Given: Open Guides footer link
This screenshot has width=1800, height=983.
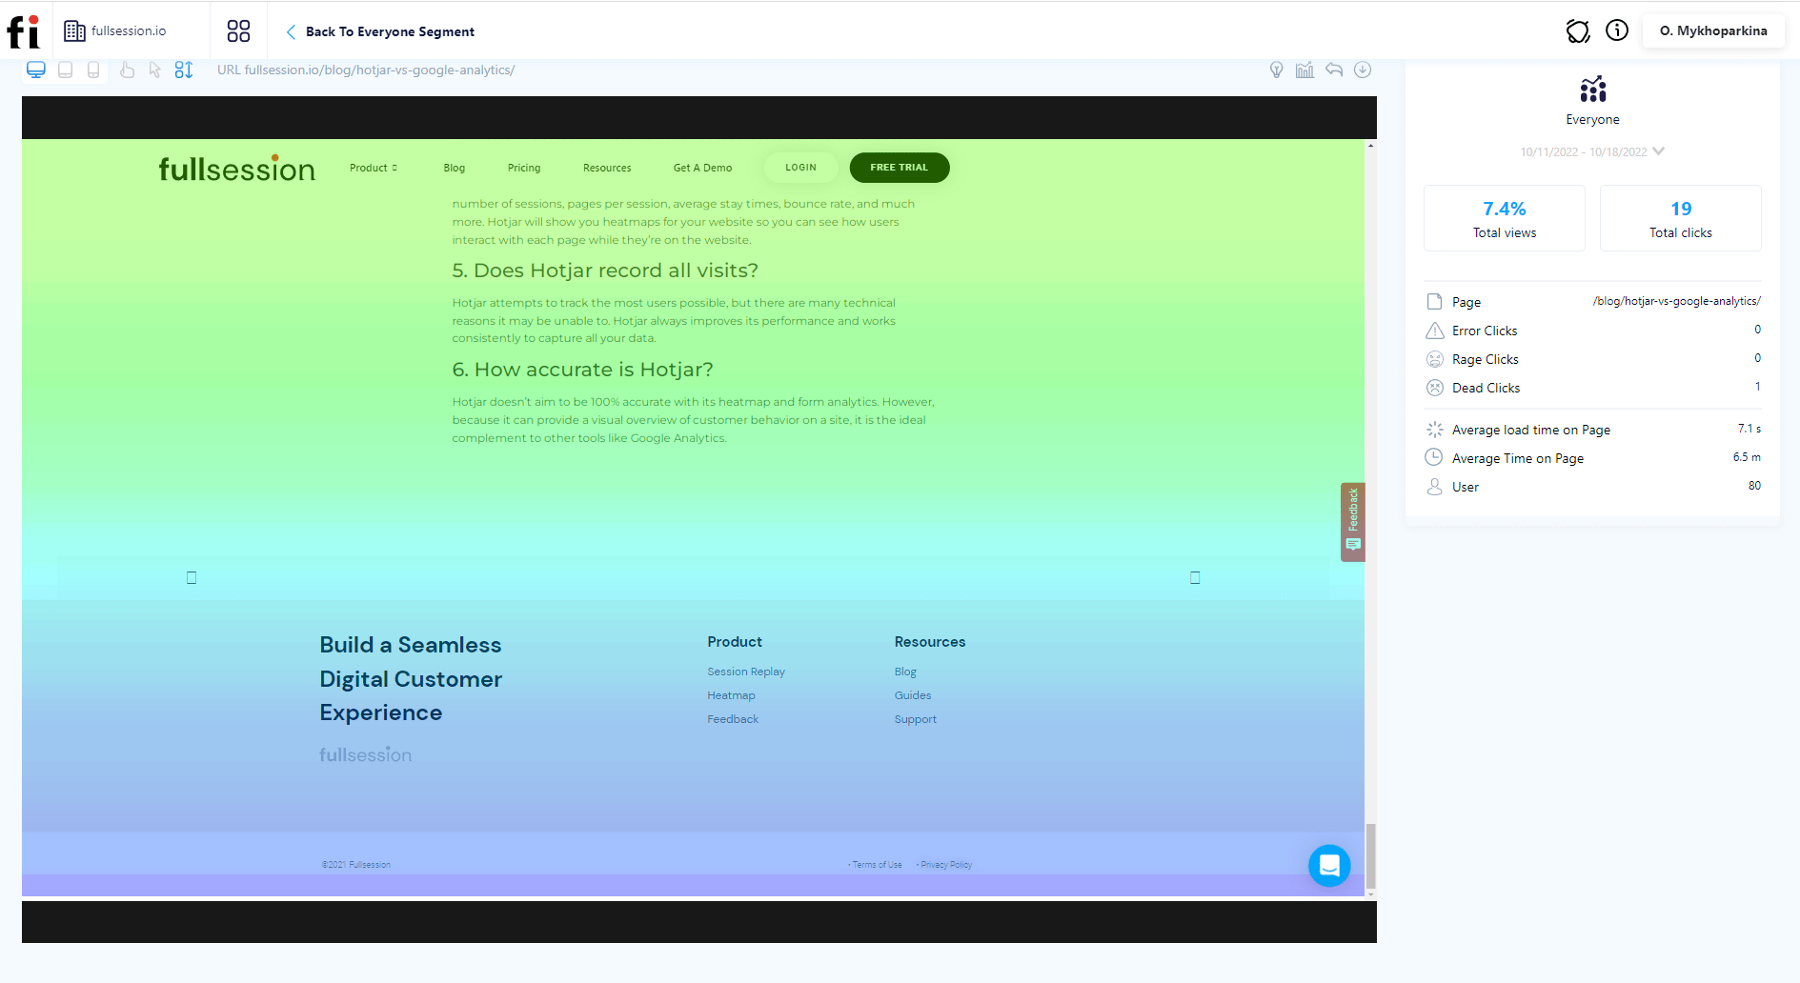Looking at the screenshot, I should pyautogui.click(x=913, y=695).
